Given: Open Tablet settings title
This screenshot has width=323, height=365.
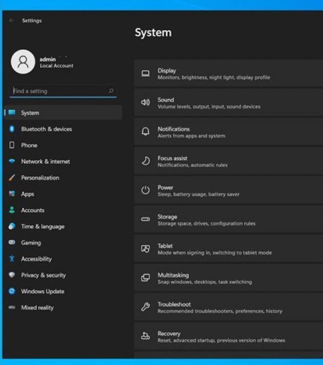Looking at the screenshot, I should point(165,246).
